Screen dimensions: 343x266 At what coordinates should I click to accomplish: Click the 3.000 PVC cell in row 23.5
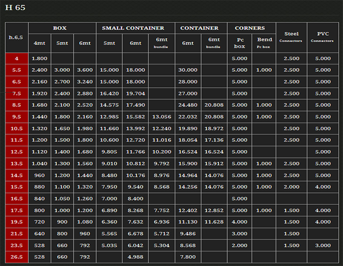pyautogui.click(x=323, y=245)
